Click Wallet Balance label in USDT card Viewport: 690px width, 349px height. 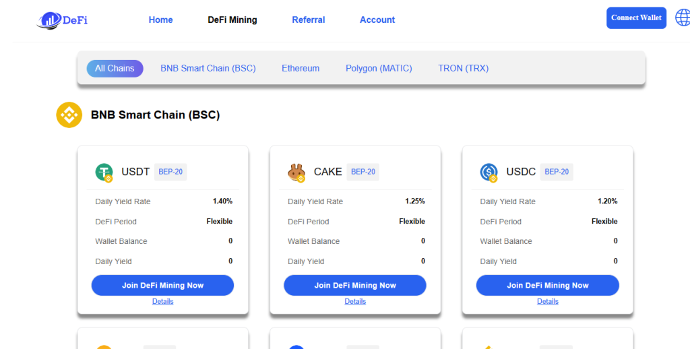(x=121, y=242)
